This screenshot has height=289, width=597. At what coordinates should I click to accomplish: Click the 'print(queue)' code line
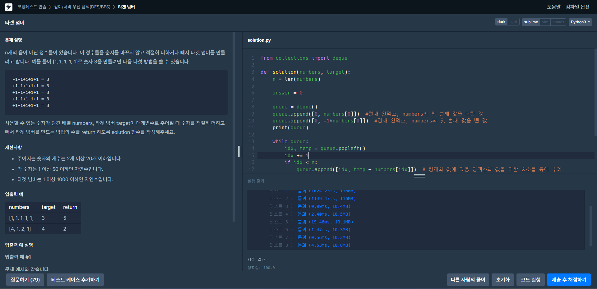coord(290,127)
